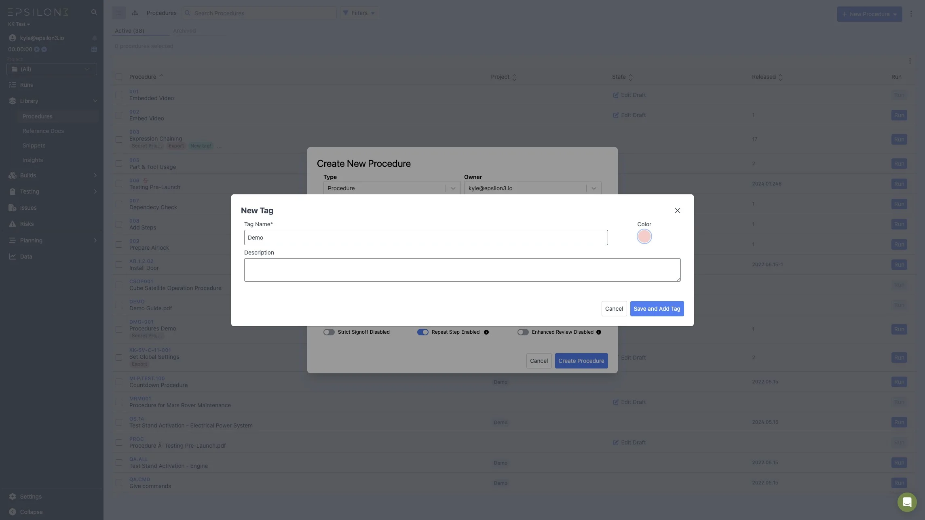Click the tree view hierarchy icon

(x=135, y=13)
